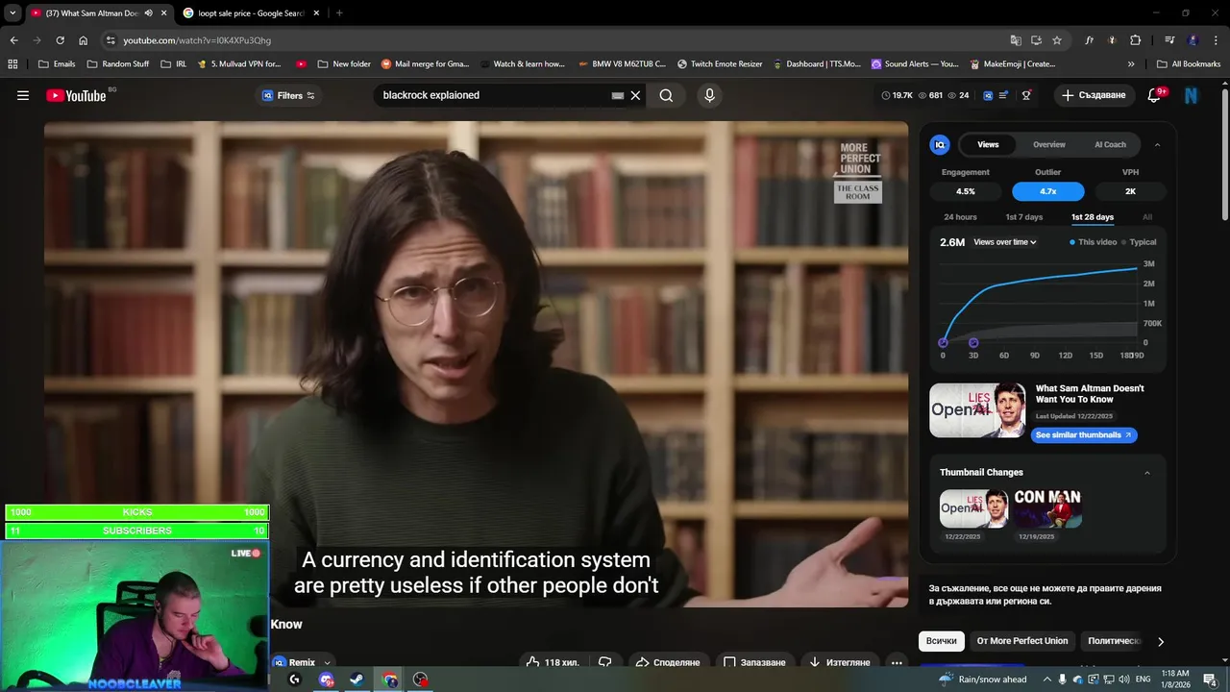Run the search with the magnifier icon
The width and height of the screenshot is (1230, 692).
tap(666, 95)
